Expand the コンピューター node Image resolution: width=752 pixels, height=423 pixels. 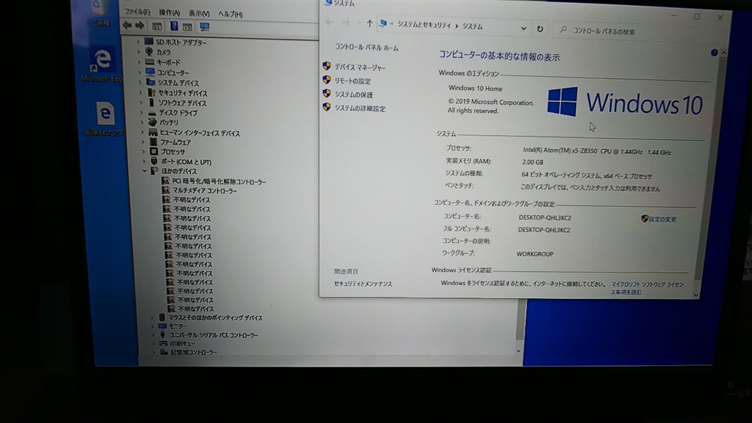[140, 73]
